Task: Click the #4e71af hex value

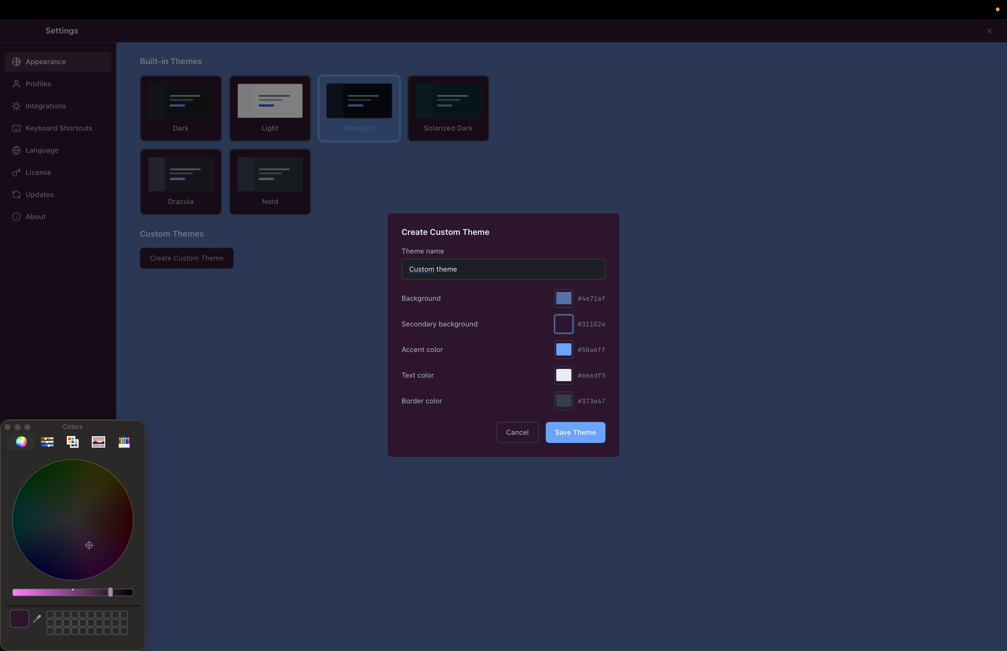Action: [591, 298]
